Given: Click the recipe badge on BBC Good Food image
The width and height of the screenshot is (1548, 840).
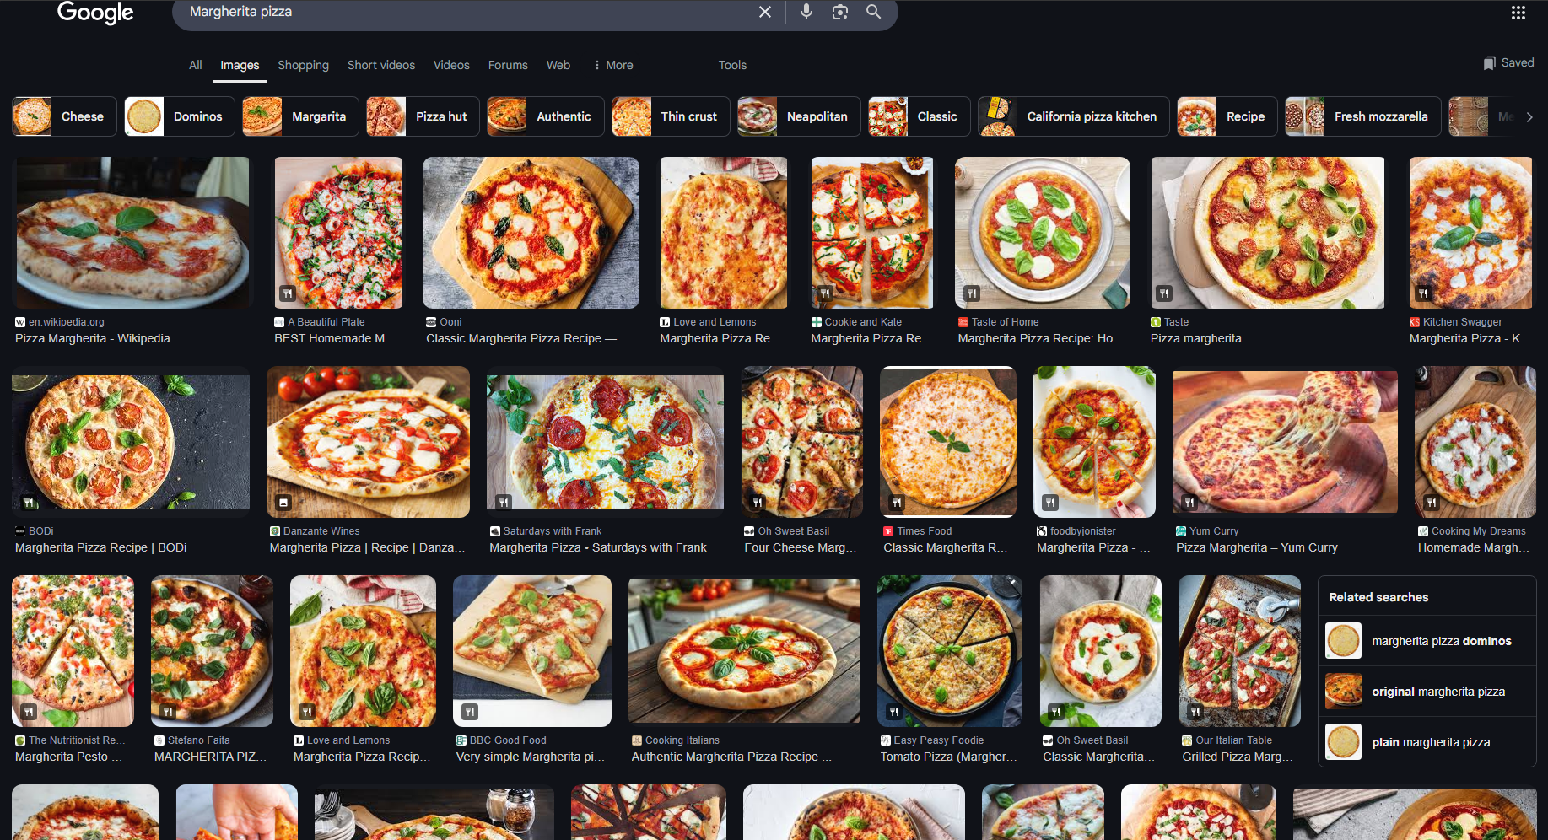Looking at the screenshot, I should pyautogui.click(x=470, y=712).
